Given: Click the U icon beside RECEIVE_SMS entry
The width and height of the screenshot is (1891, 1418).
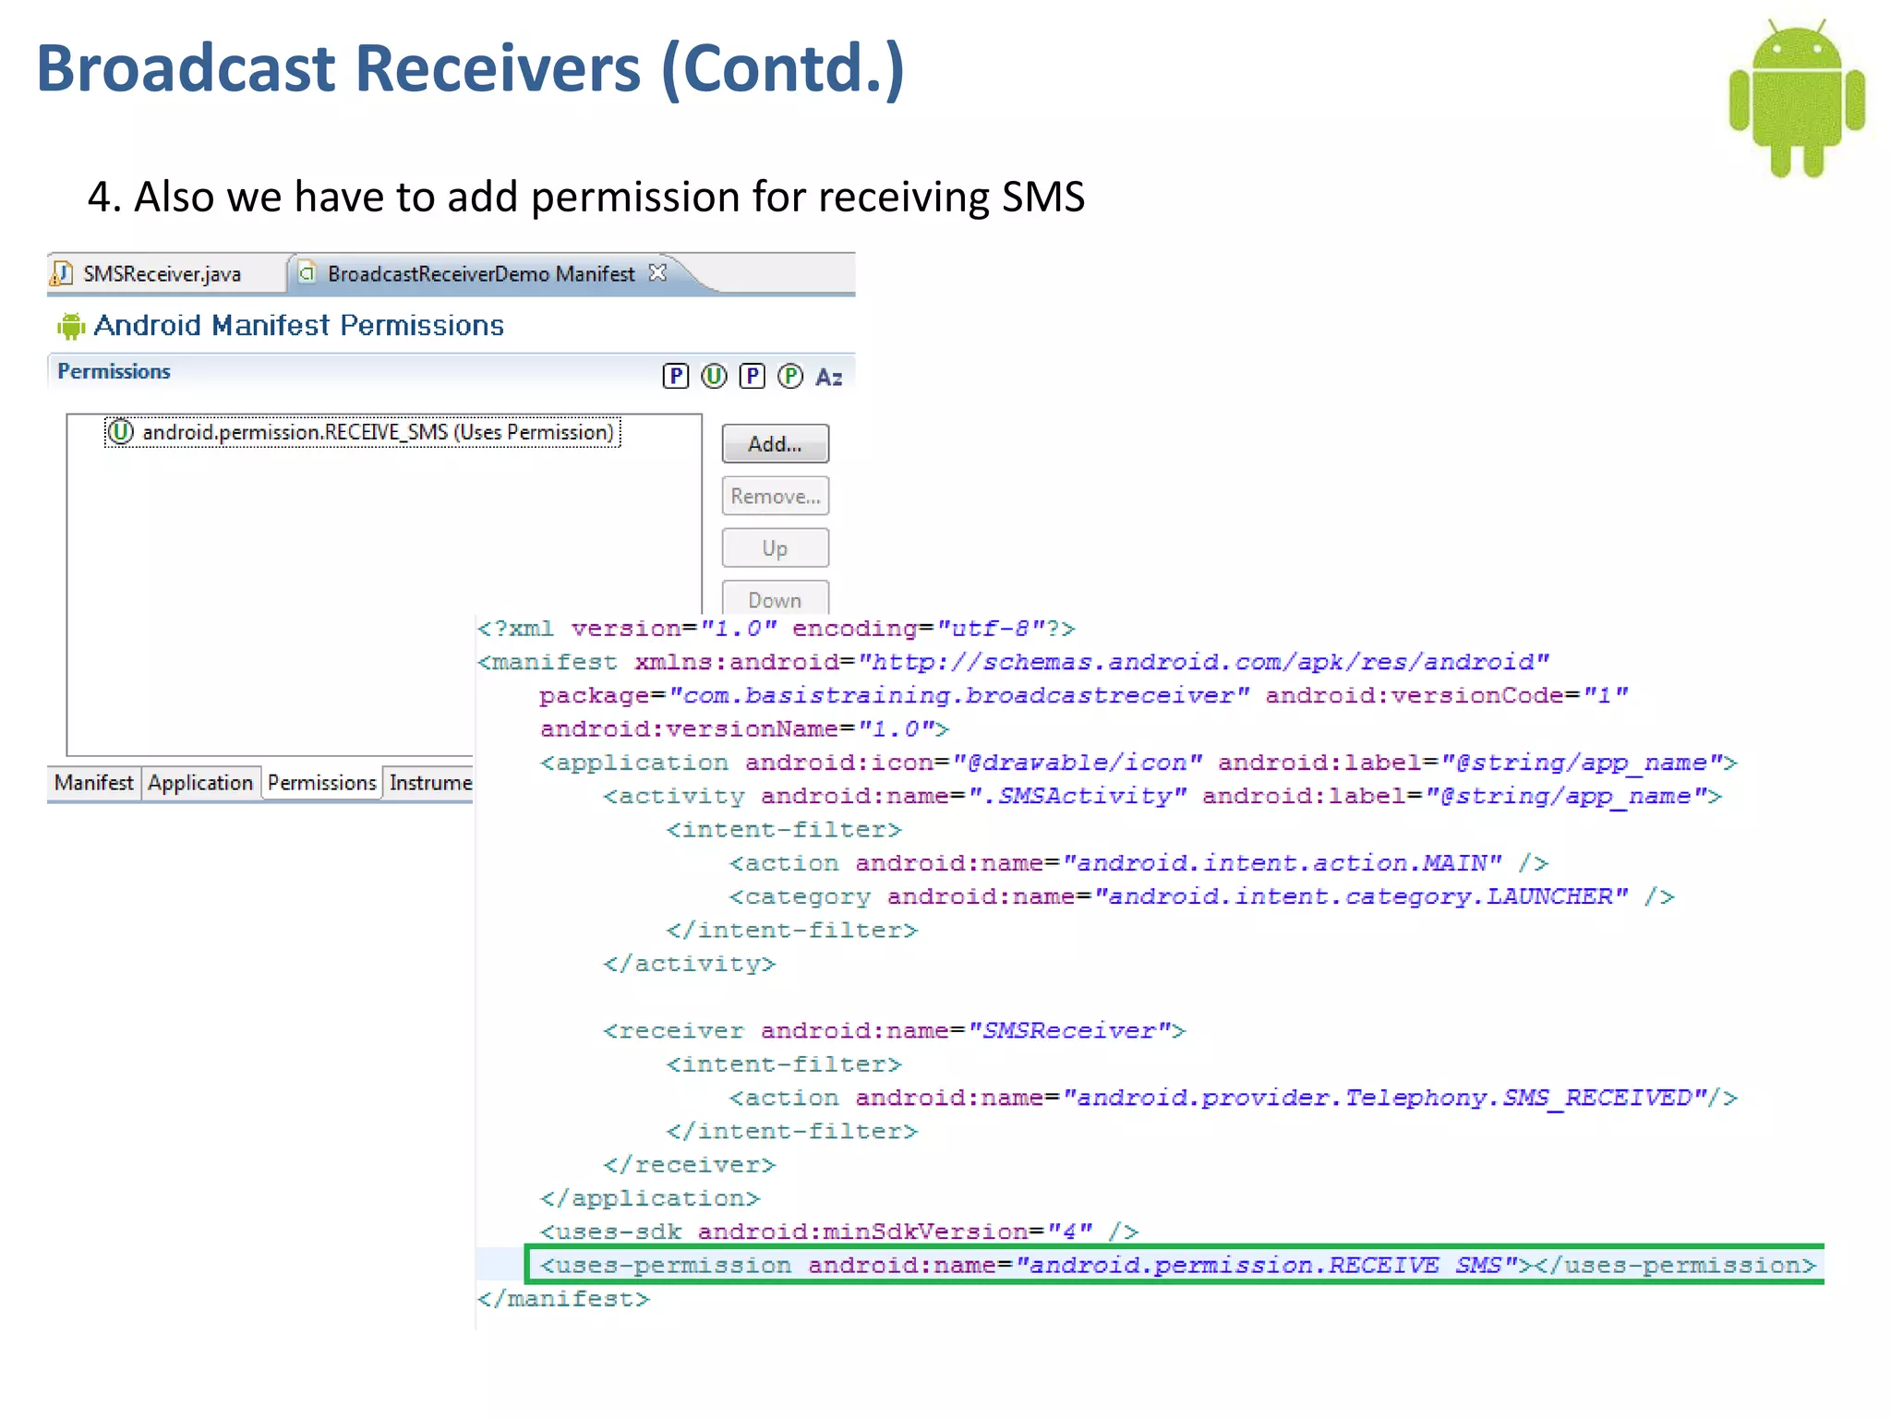Looking at the screenshot, I should click(121, 431).
